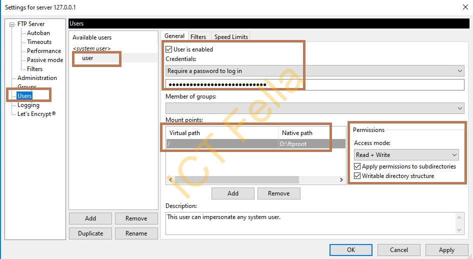This screenshot has height=259, width=473.
Task: Click the Description box scroll up arrow
Action: (x=459, y=217)
